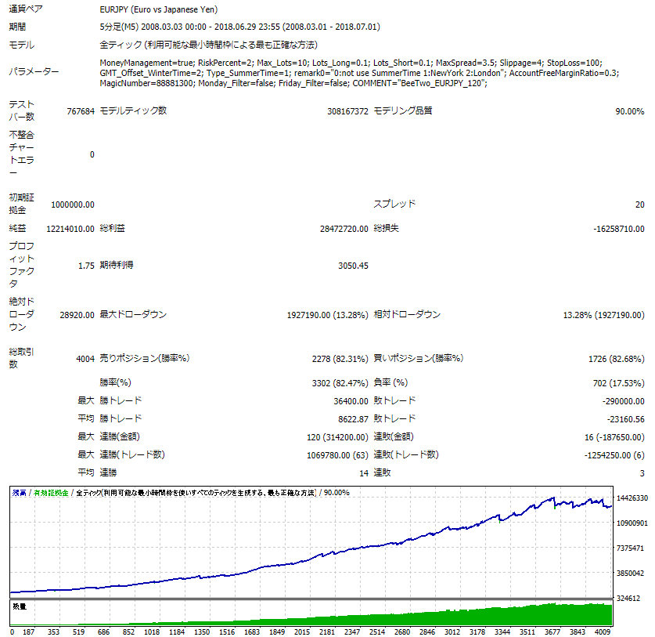Click the x-axis tick 2015
The width and height of the screenshot is (655, 637).
point(301,632)
